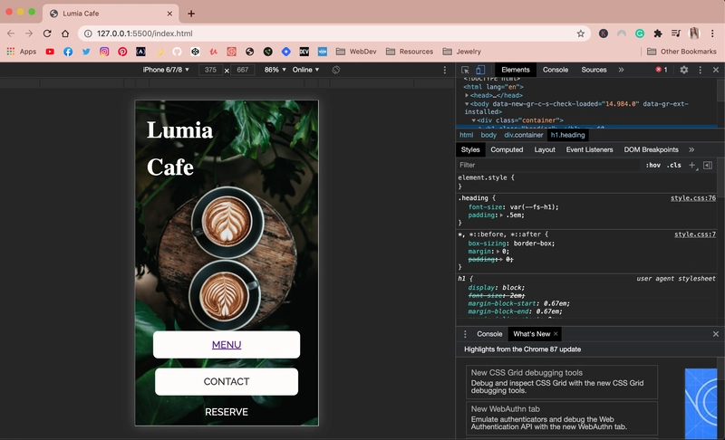Open Grammarly extension icon

coord(640,33)
